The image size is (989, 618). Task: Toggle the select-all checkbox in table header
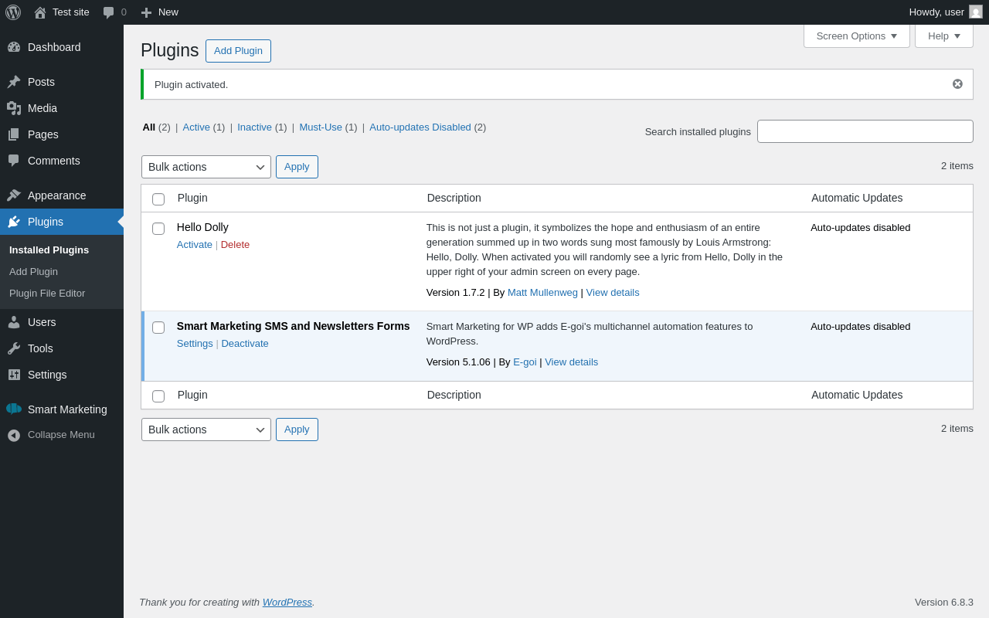pyautogui.click(x=158, y=199)
